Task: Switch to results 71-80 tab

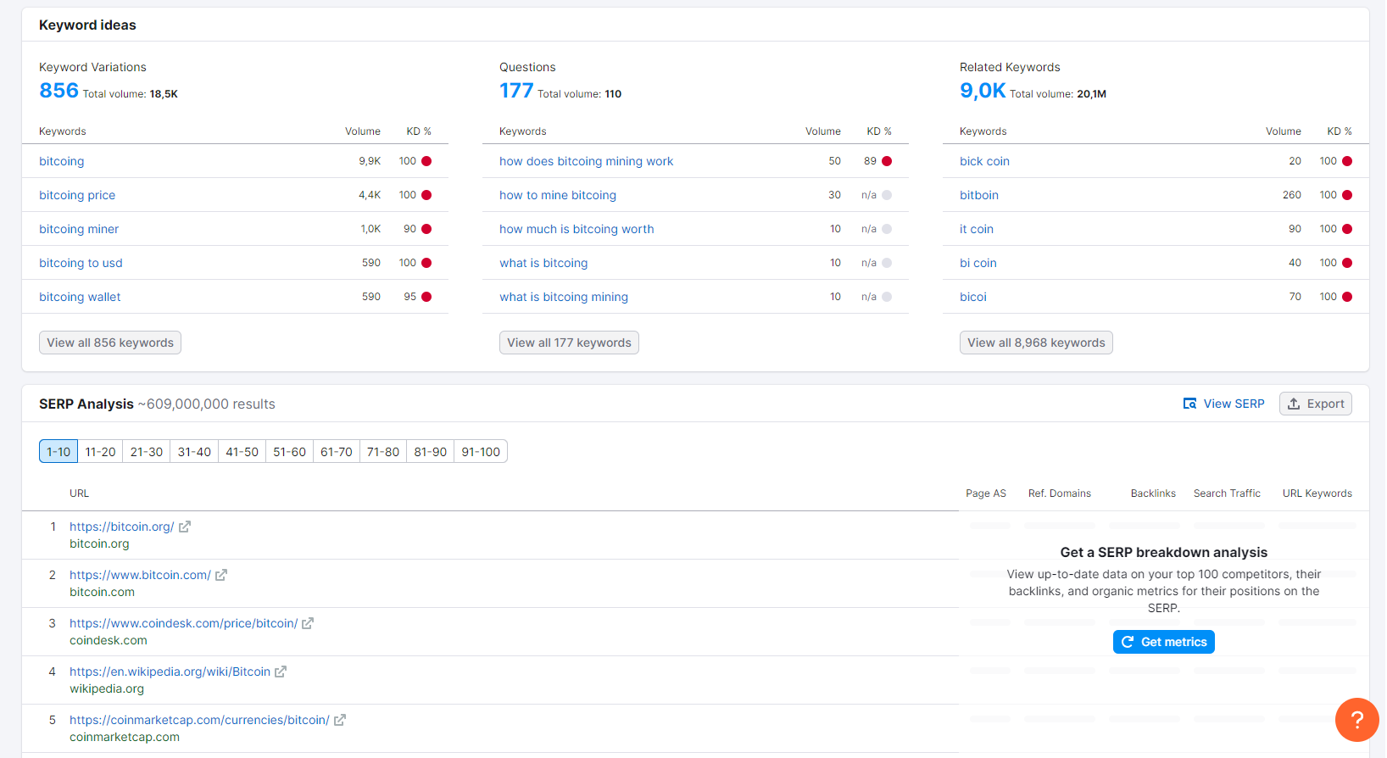Action: [383, 452]
